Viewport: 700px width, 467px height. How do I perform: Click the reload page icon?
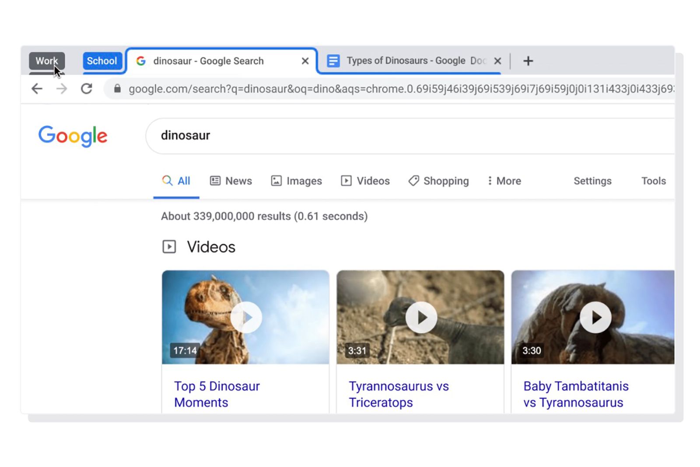coord(86,89)
